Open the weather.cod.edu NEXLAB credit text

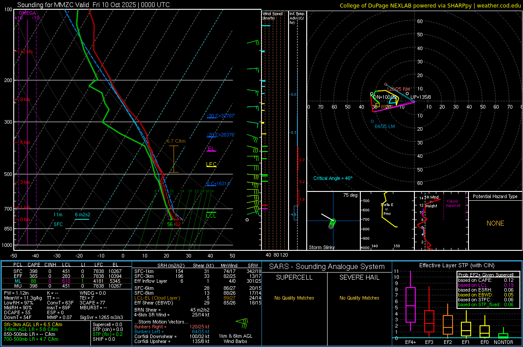(430, 5)
